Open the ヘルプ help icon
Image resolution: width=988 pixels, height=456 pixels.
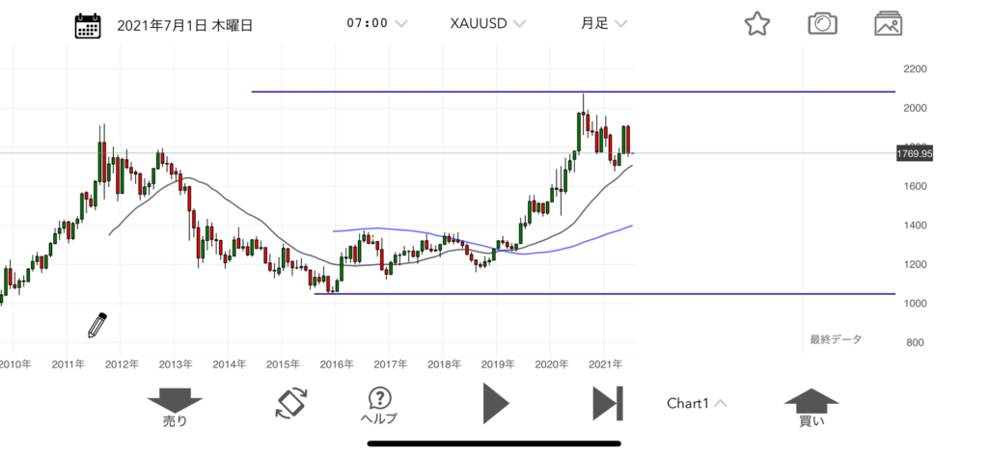pyautogui.click(x=379, y=405)
